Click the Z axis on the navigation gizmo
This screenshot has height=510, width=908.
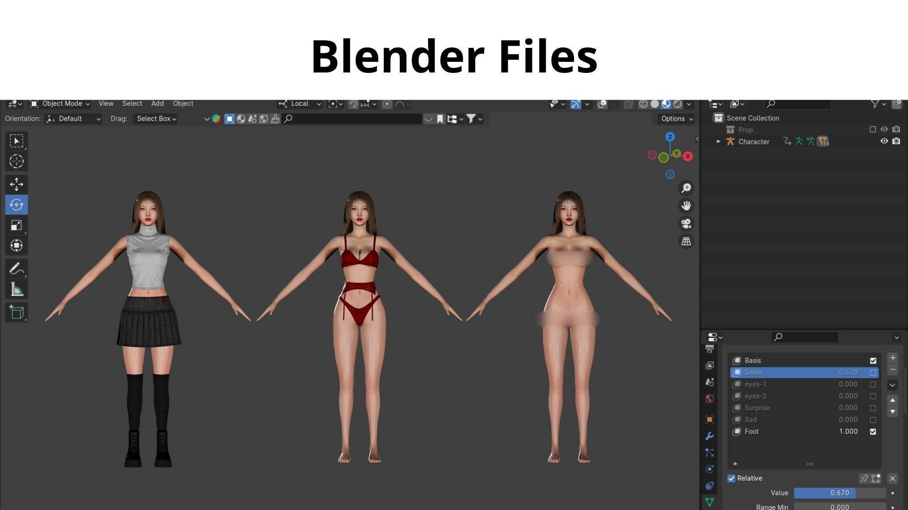670,137
